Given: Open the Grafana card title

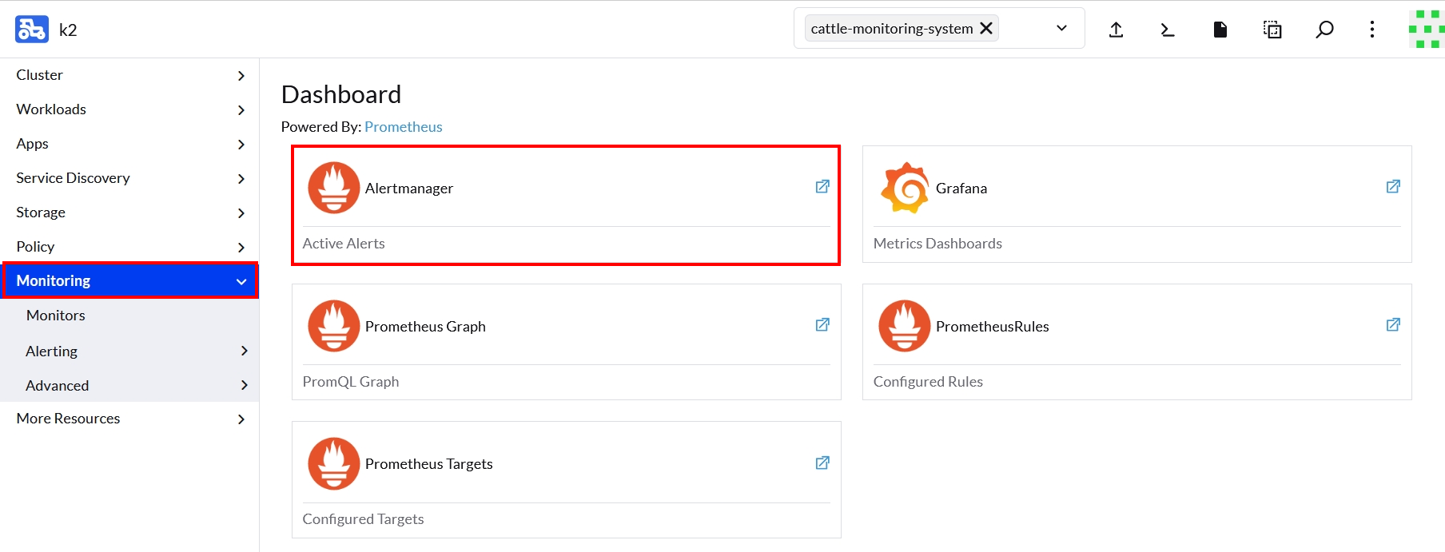Looking at the screenshot, I should point(961,188).
